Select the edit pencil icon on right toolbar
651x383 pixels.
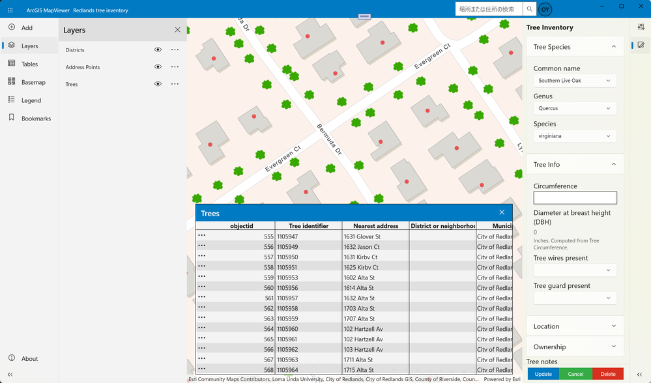coord(641,45)
